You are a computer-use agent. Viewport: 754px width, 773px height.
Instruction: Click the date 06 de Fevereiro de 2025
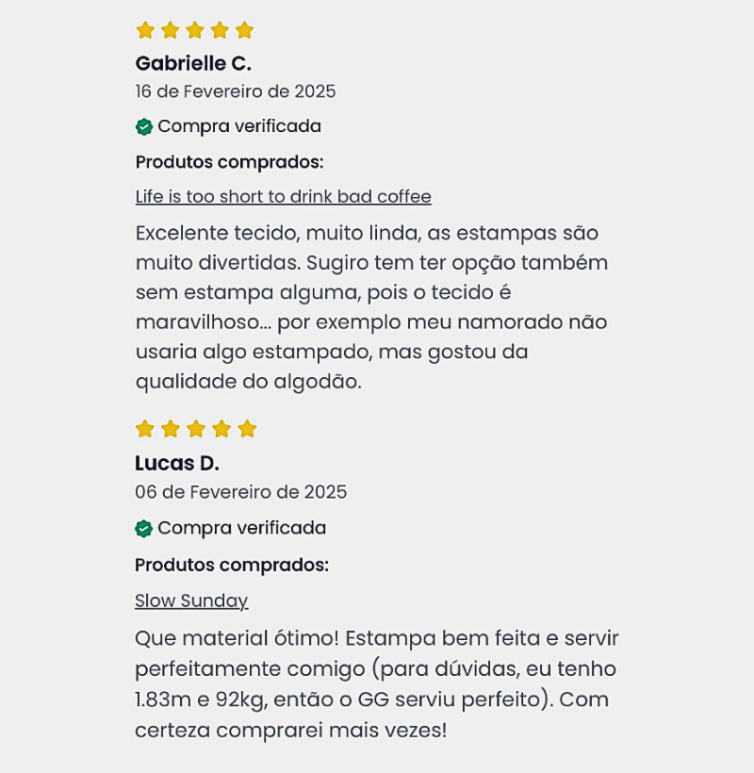(240, 492)
